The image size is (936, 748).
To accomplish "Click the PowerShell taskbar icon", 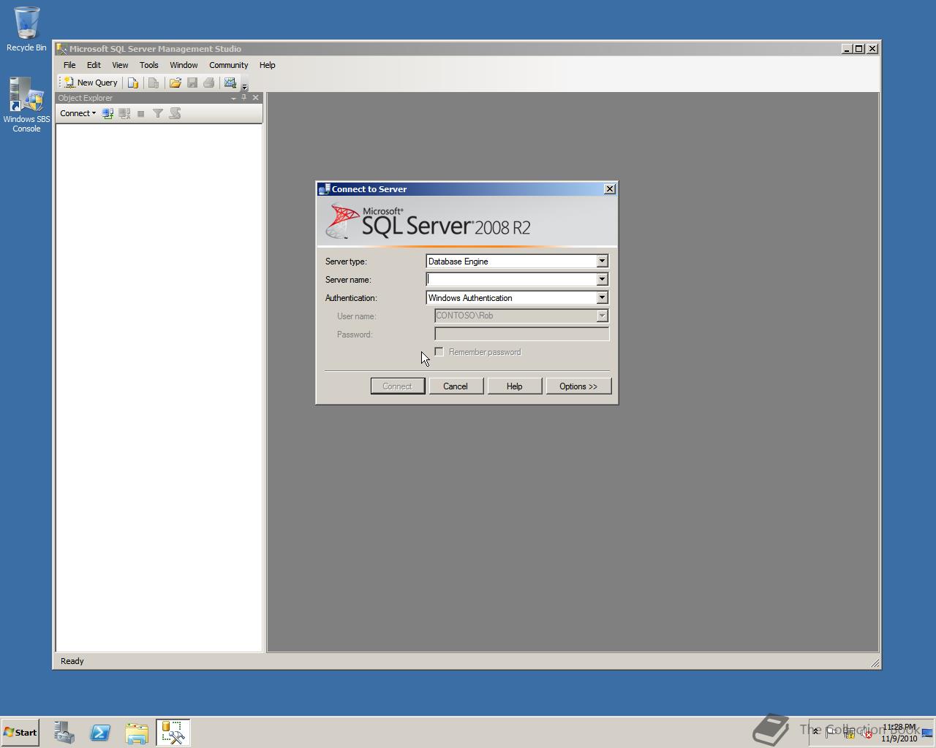I will pyautogui.click(x=100, y=733).
